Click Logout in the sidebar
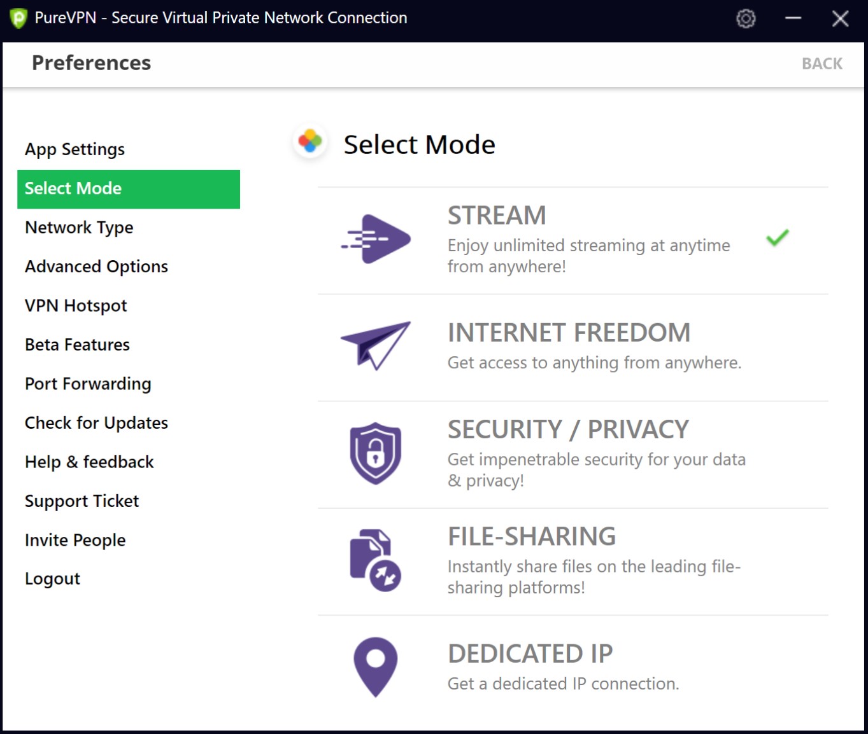868x734 pixels. pos(52,579)
